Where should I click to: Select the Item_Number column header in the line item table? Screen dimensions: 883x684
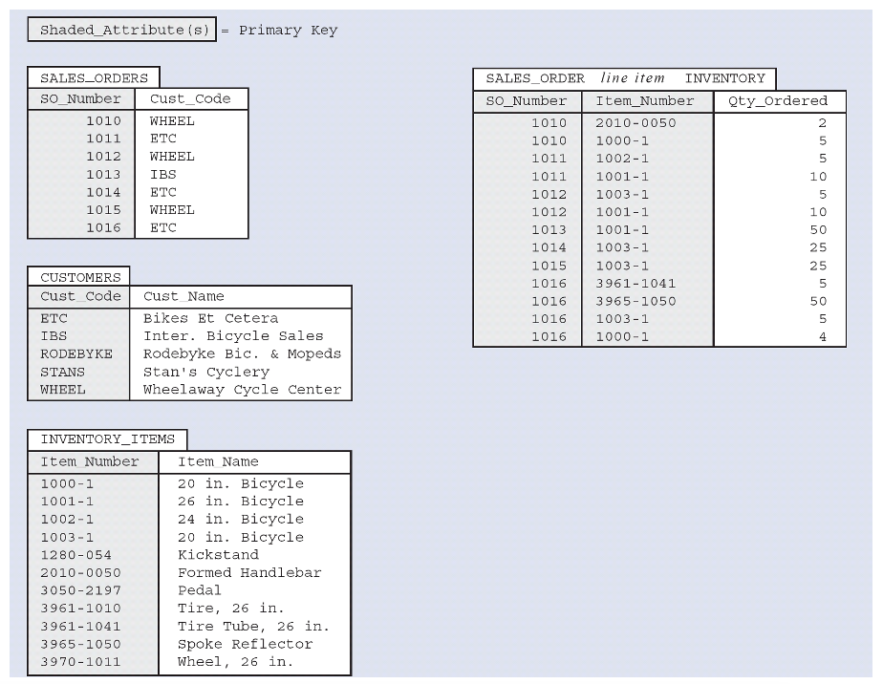[648, 100]
